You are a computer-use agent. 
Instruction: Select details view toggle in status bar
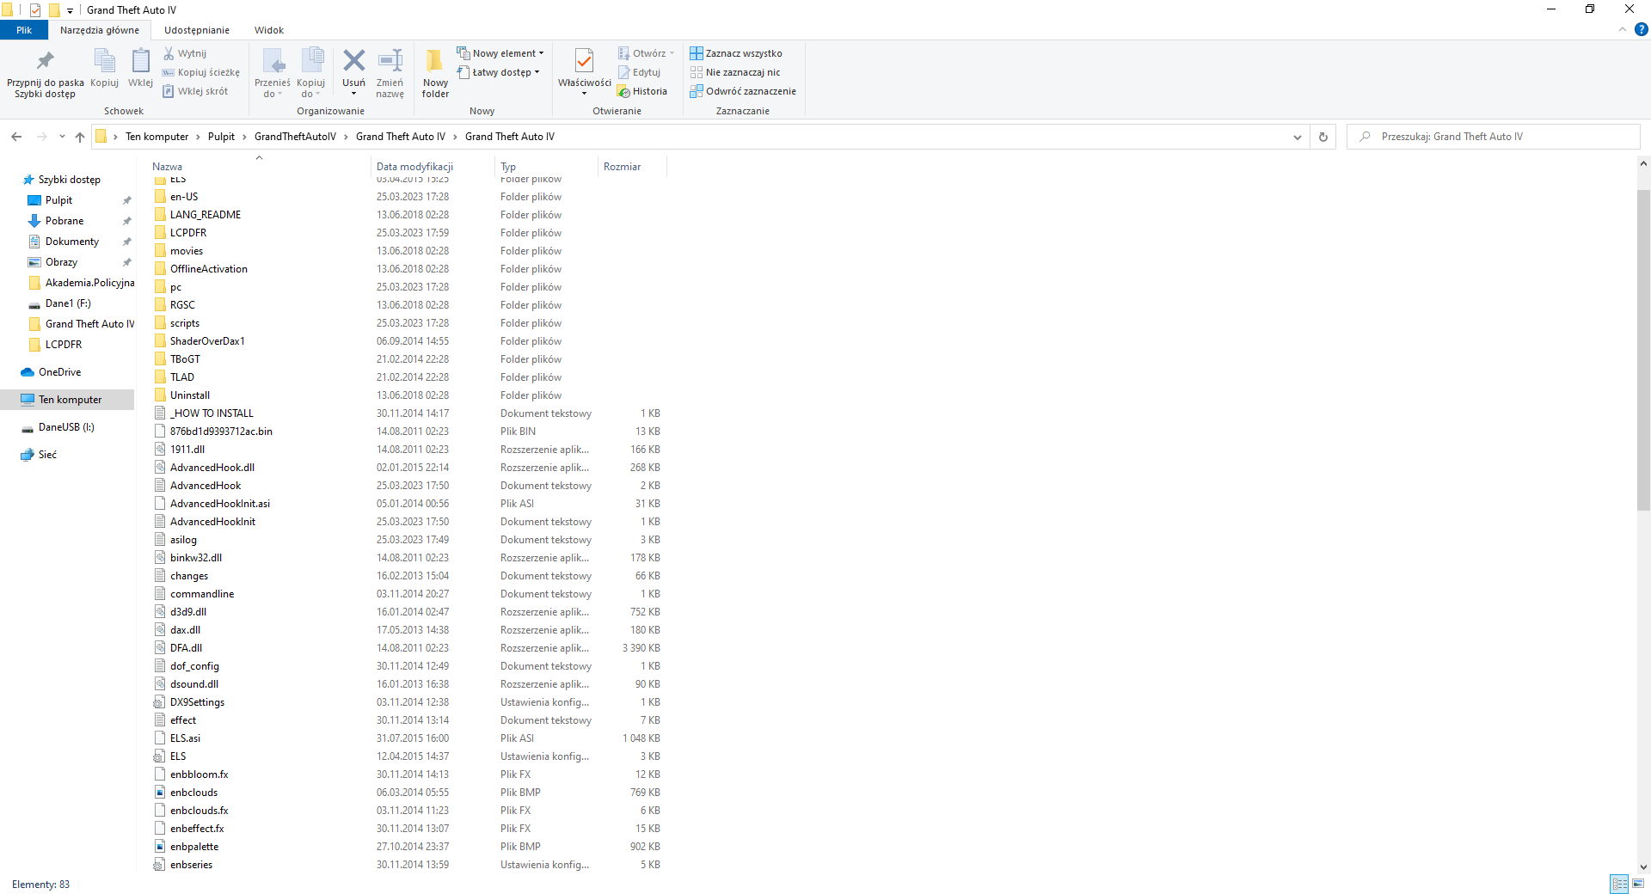coord(1619,884)
